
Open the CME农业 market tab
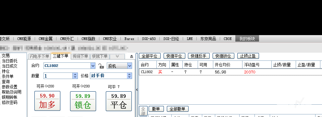coord(110,39)
